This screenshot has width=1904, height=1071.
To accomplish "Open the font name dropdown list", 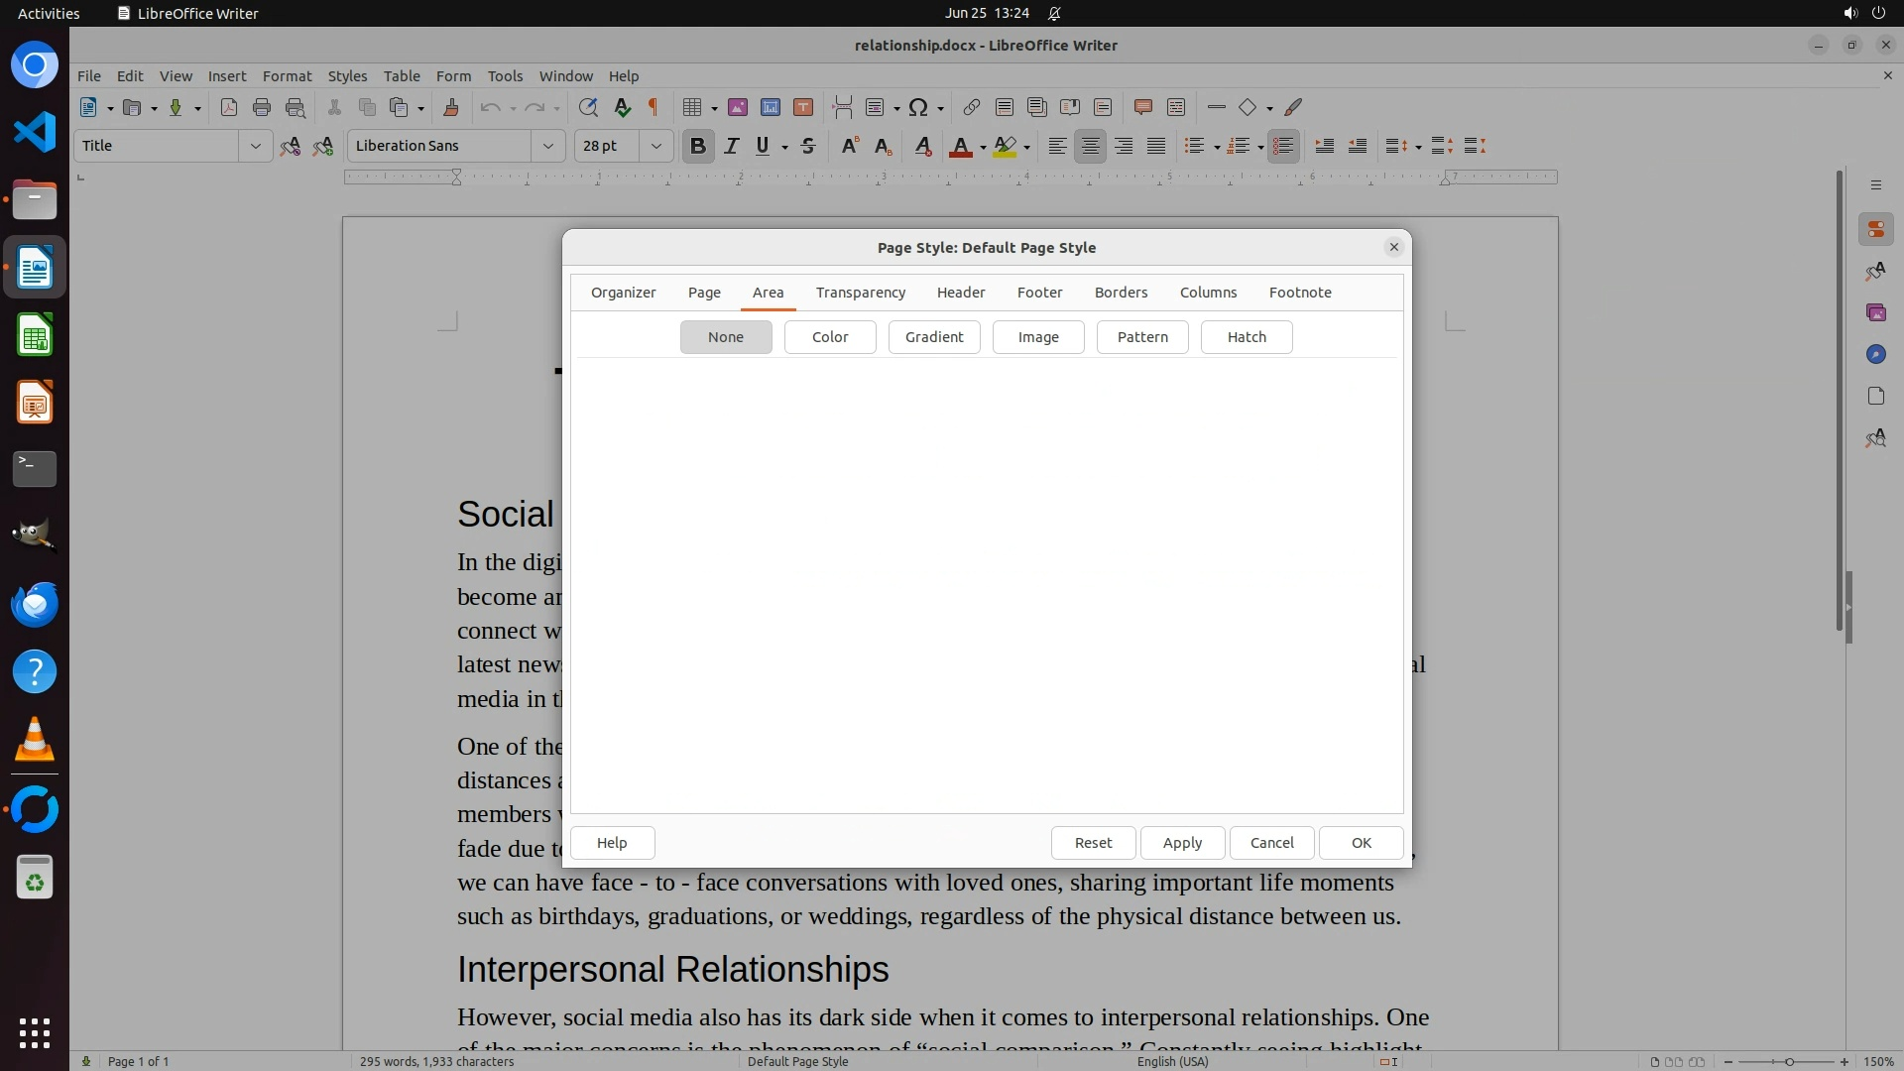I will tap(547, 146).
